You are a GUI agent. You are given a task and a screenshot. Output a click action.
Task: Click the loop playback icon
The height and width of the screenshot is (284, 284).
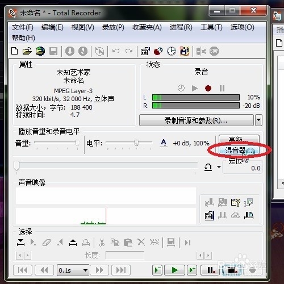click(x=208, y=167)
